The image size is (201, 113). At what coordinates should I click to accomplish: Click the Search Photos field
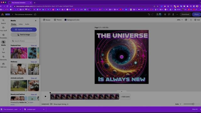24,41
